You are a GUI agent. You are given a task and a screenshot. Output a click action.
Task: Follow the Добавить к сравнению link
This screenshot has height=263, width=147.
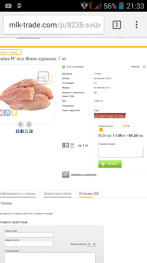[x=84, y=174]
